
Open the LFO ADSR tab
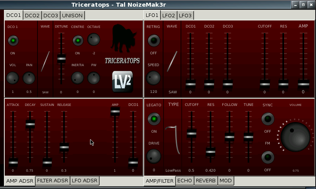[x=85, y=181]
